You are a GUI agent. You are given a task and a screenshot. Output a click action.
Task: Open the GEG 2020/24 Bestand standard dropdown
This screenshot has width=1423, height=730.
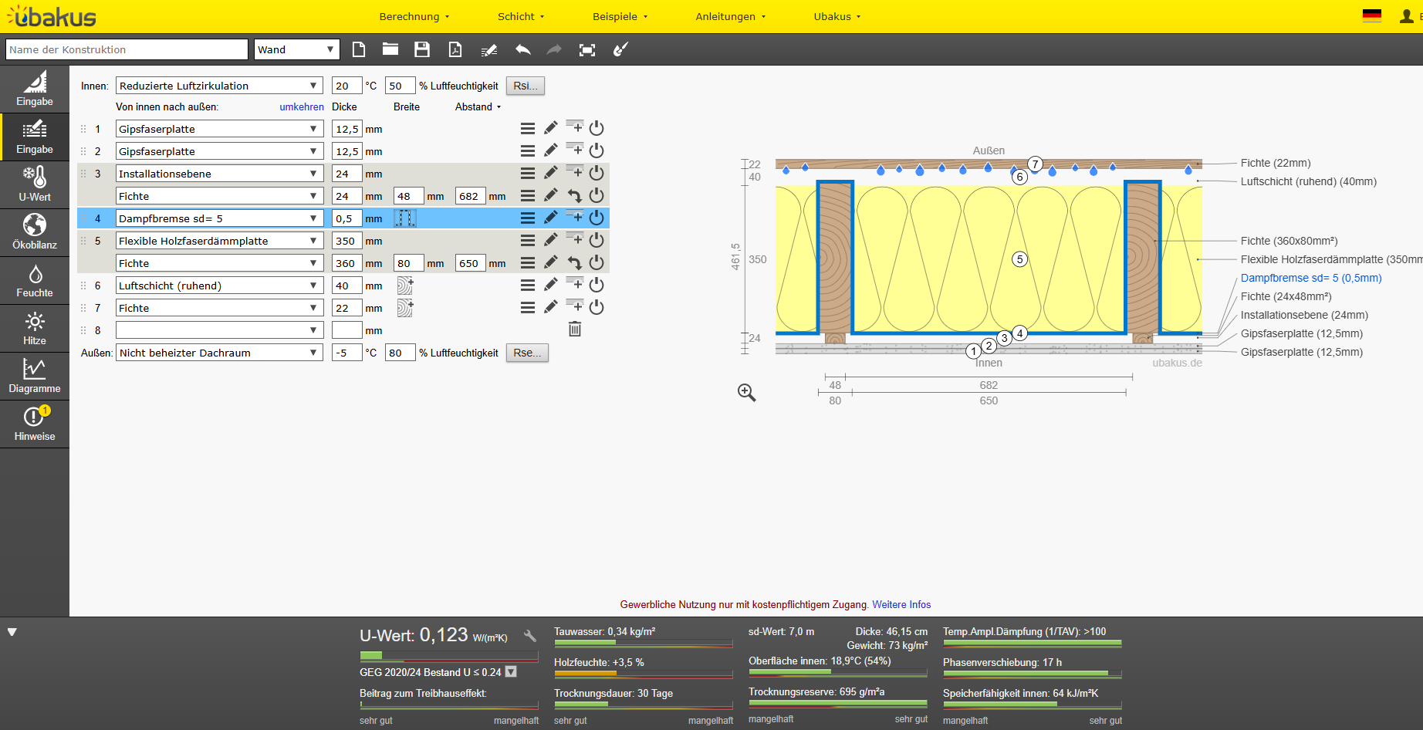(x=511, y=672)
